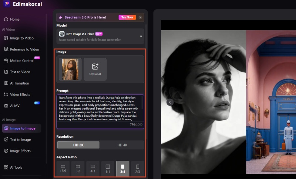Click the Text to Image icon
This screenshot has width=296, height=179.
pos(6,140)
